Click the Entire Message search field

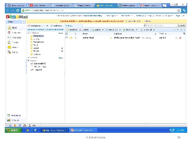point(161,26)
